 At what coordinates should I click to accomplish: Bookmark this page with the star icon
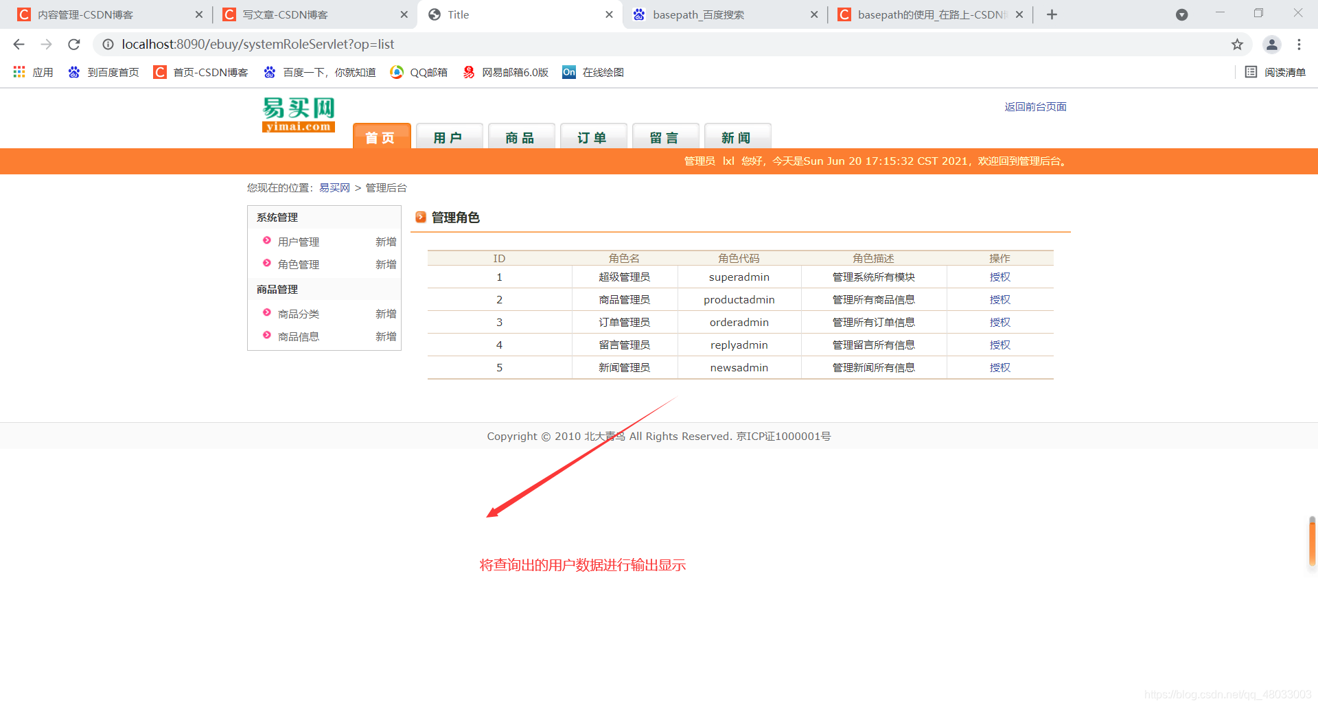coord(1237,45)
